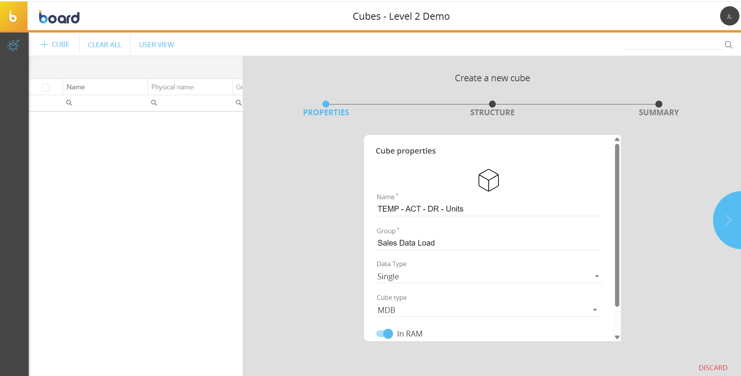
Task: Open the Data Type dropdown showing Single
Action: point(489,277)
